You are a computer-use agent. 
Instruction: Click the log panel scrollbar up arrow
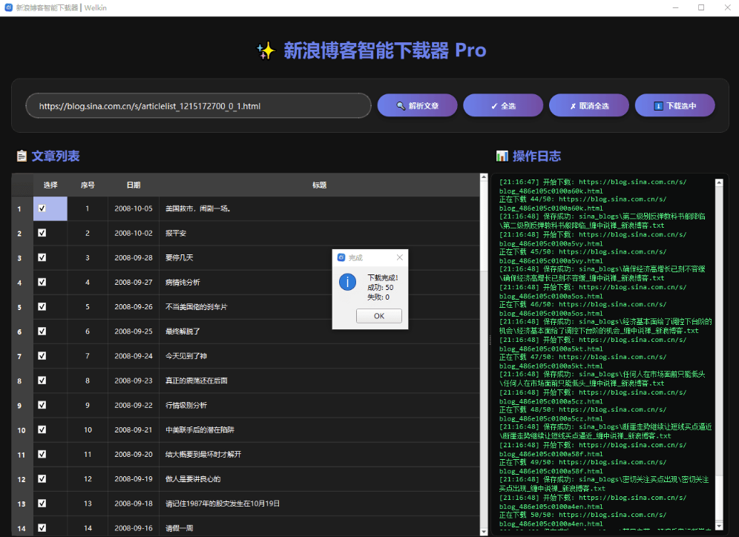point(719,182)
